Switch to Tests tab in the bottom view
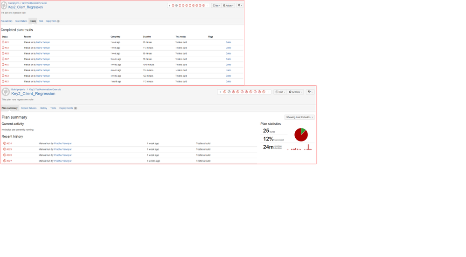466x257 pixels. (x=53, y=108)
